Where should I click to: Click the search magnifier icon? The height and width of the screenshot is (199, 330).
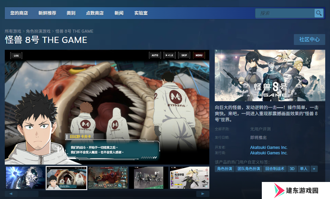click(x=319, y=13)
